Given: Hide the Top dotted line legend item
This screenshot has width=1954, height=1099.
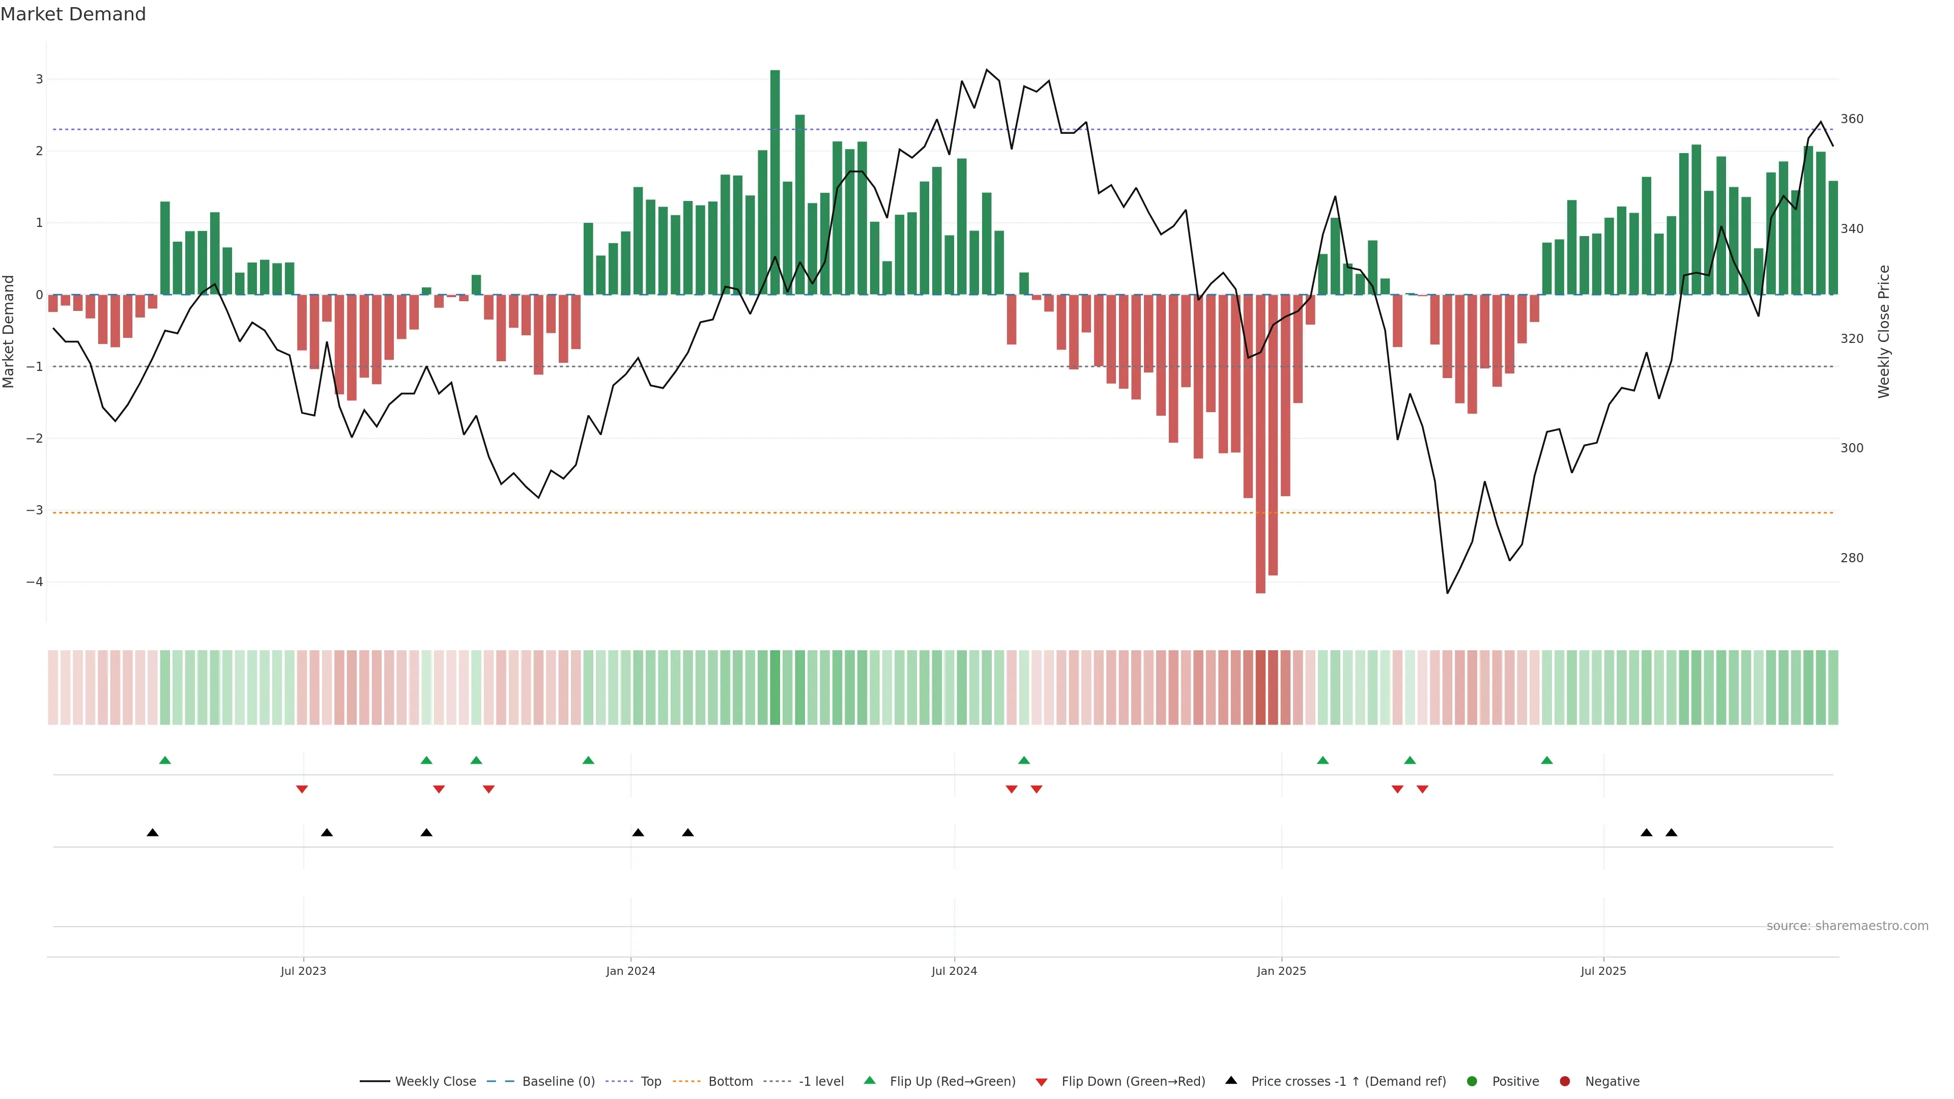Looking at the screenshot, I should (650, 1082).
